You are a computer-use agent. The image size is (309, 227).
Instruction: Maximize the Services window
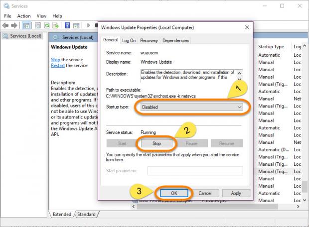coord(282,6)
